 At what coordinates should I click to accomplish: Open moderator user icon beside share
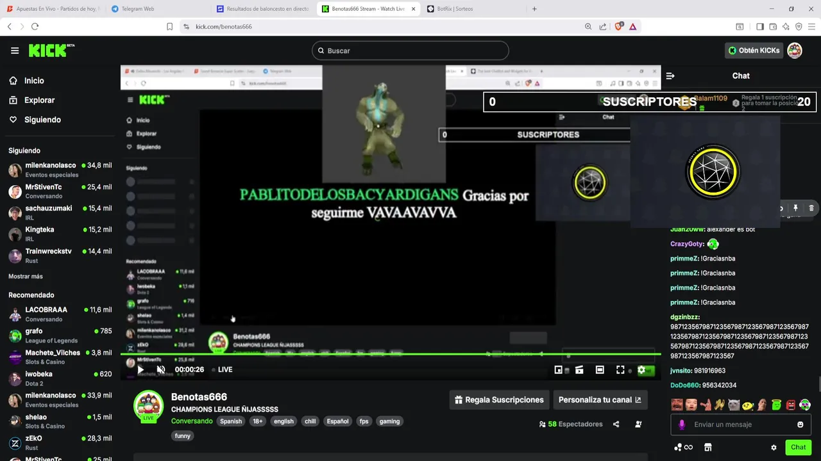pos(638,424)
